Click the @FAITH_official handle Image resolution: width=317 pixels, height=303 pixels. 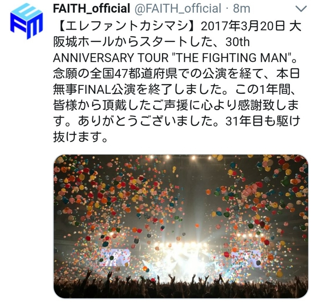click(x=178, y=8)
